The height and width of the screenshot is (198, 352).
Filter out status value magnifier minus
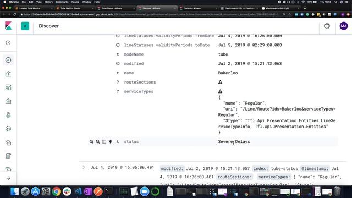(x=98, y=142)
